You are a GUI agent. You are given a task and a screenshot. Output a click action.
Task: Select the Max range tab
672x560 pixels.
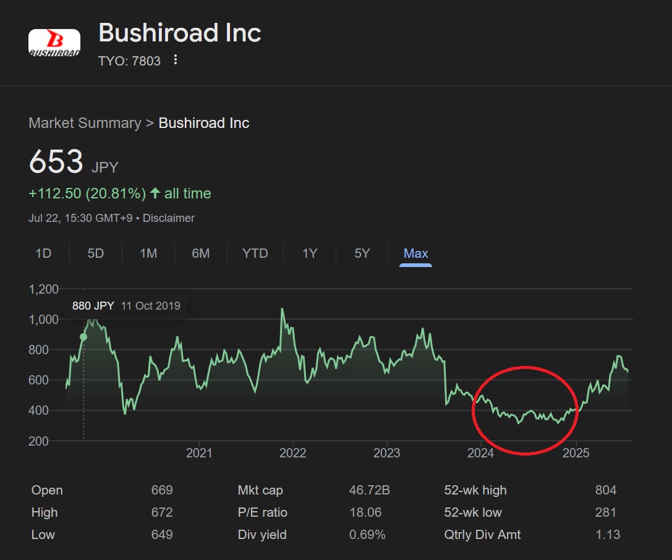pyautogui.click(x=415, y=253)
